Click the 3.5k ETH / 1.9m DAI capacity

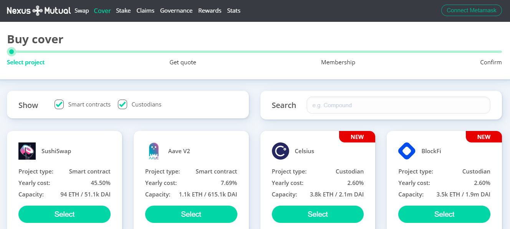click(x=464, y=195)
